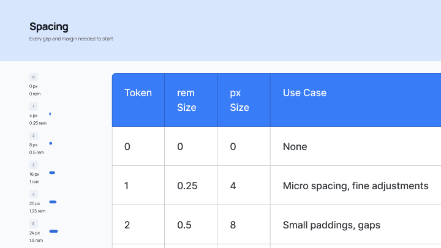The width and height of the screenshot is (441, 248).
Task: Click the token 1 badge in the left list
Action: tap(34, 107)
